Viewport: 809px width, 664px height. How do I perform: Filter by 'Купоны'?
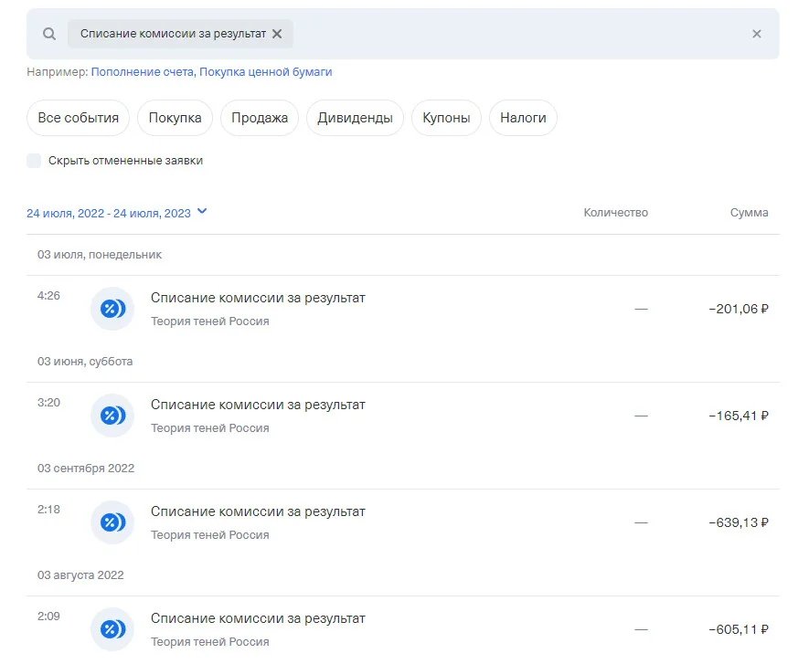coord(446,118)
